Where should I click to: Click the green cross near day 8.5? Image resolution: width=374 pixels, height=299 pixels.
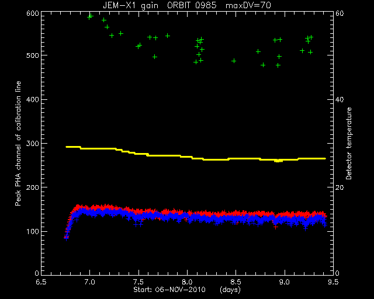coord(234,61)
